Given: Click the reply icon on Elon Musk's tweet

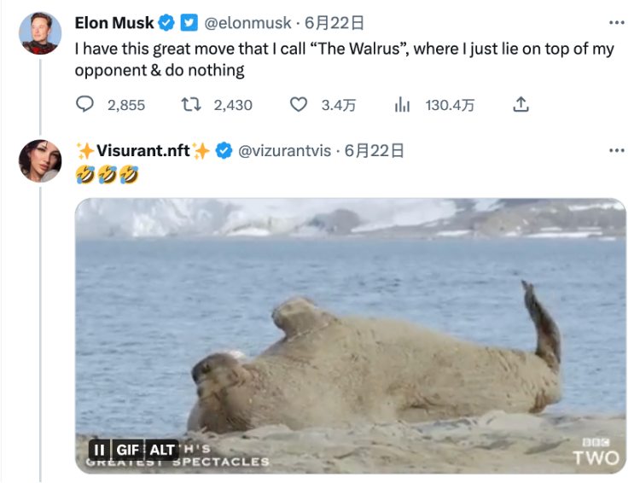Looking at the screenshot, I should 85,105.
